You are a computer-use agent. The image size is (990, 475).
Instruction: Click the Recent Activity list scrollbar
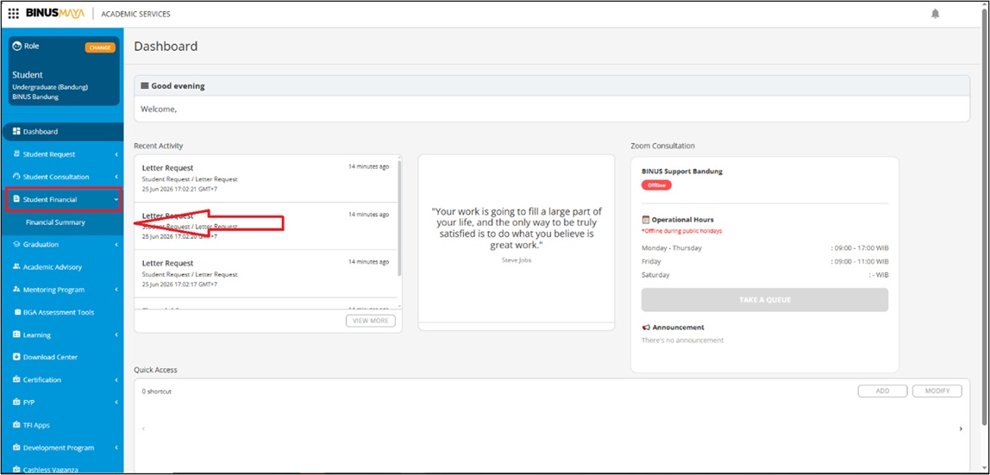399,217
